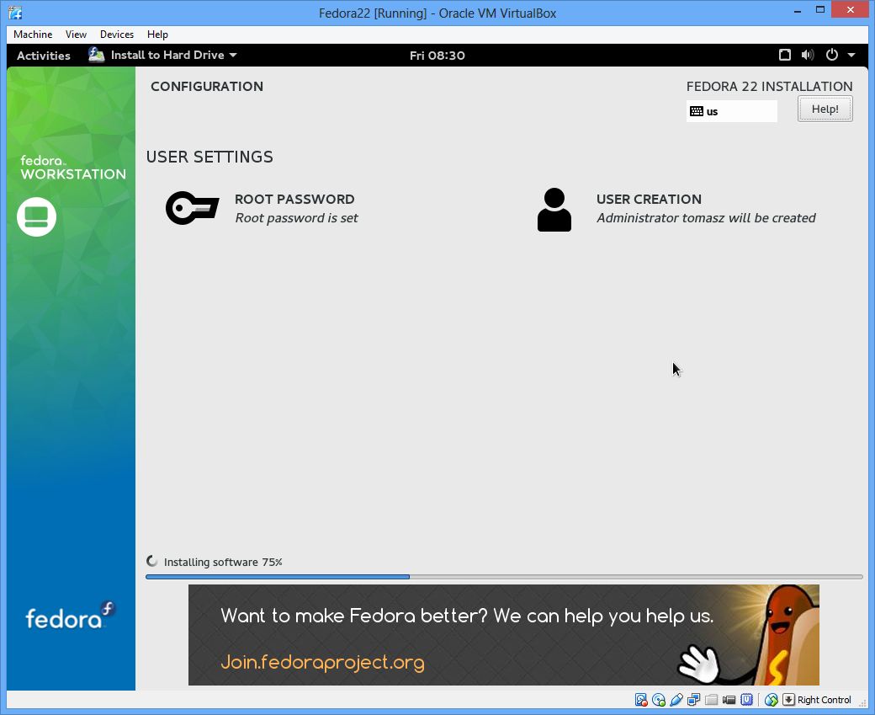The image size is (875, 715).
Task: Click the network adapters status icon
Action: tap(693, 699)
